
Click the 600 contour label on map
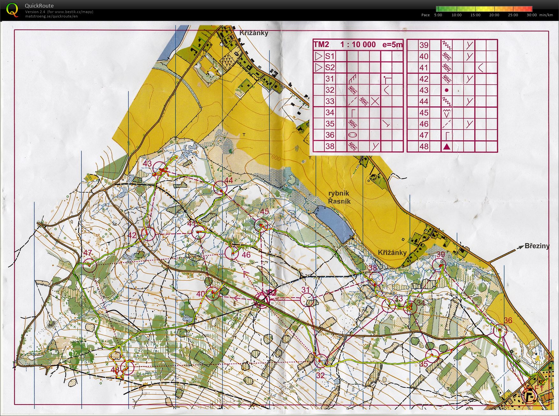point(276,158)
